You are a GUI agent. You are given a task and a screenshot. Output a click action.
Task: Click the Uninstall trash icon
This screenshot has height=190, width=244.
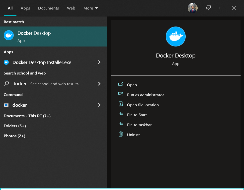click(121, 134)
